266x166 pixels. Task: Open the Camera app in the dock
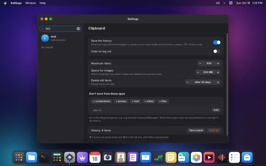click(x=108, y=158)
